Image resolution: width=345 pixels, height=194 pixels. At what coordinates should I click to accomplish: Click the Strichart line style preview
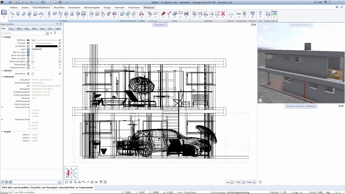tap(44, 43)
